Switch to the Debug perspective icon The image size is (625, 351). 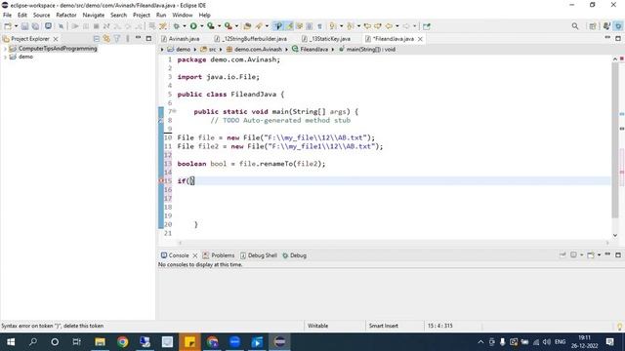[618, 26]
